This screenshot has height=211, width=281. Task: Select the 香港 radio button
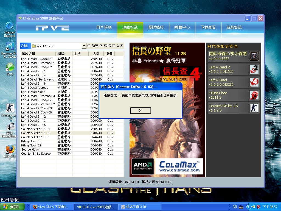pyautogui.click(x=101, y=46)
